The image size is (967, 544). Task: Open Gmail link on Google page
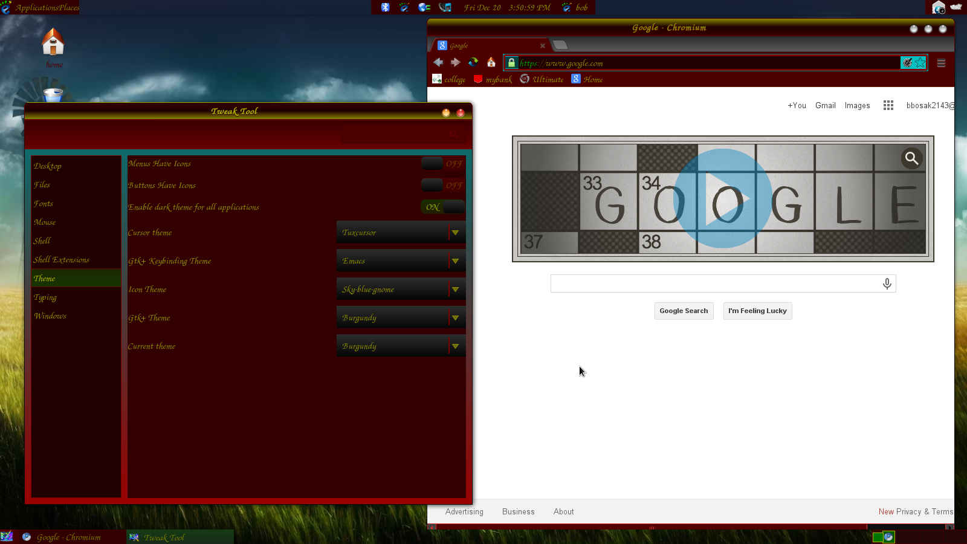(x=825, y=105)
